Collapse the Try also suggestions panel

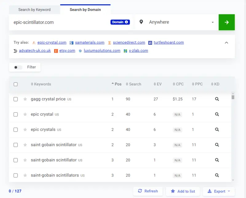point(226,43)
